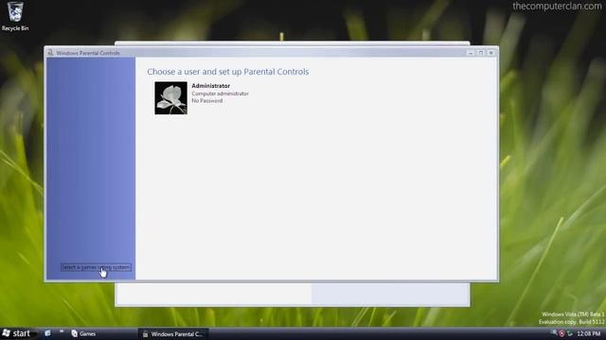The height and width of the screenshot is (340, 606).
Task: Maximize the Windows Parental Controls window
Action: [481, 53]
